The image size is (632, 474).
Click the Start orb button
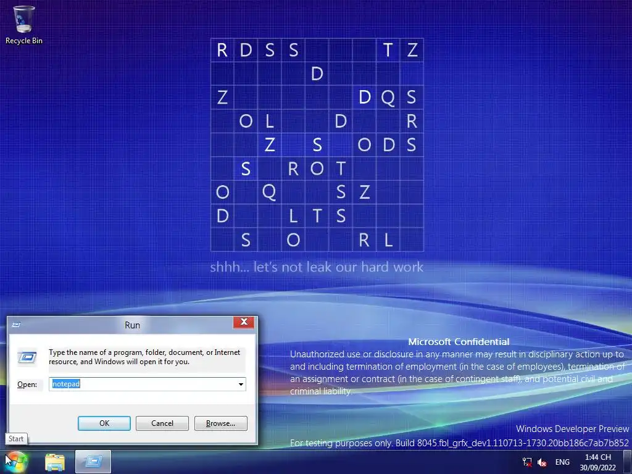16,462
